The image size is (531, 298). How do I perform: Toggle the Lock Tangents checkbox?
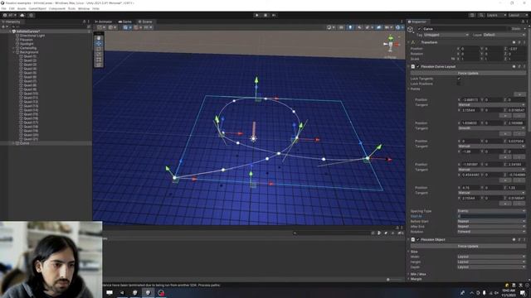click(x=459, y=79)
